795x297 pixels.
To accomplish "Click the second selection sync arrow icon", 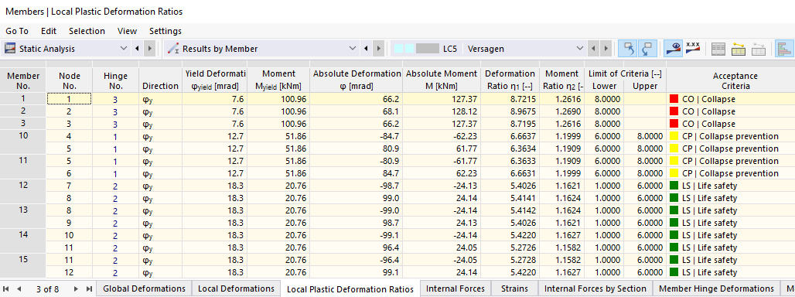I will [x=648, y=49].
